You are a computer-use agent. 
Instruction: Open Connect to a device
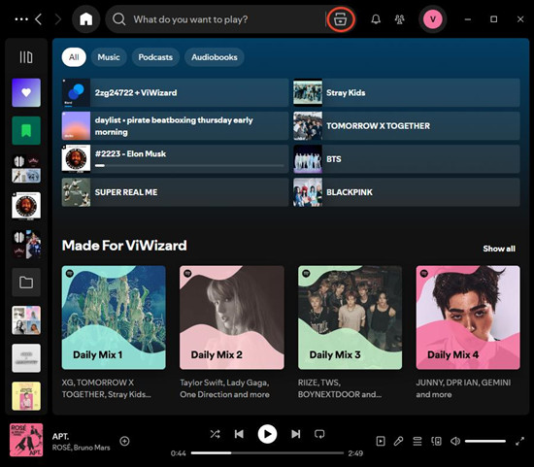pos(436,442)
